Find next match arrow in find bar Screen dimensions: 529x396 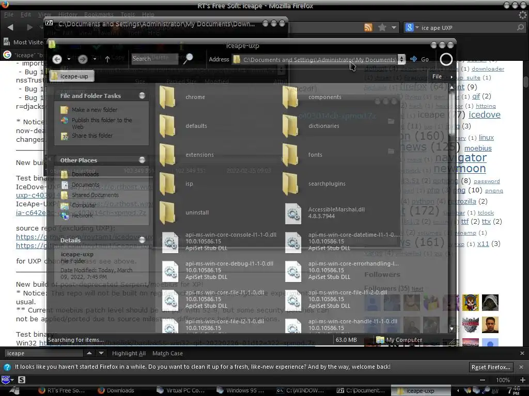coord(101,353)
